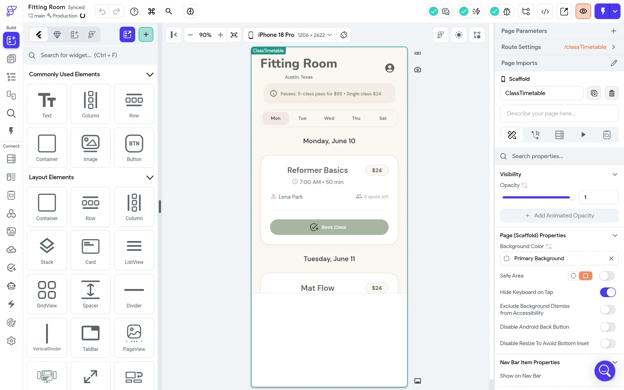Click the Opacity slider track
The image size is (624, 390).
click(538, 197)
